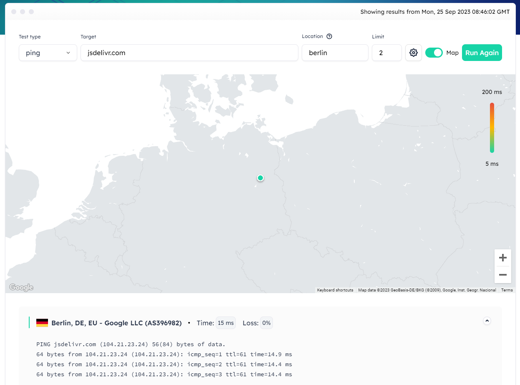Click the Location help question mark icon
Screen dimensions: 520x385
coord(329,36)
